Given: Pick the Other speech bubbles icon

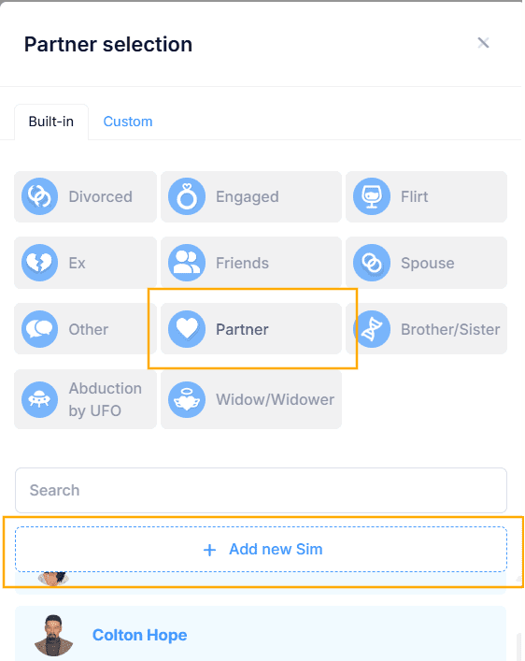Looking at the screenshot, I should coord(39,329).
